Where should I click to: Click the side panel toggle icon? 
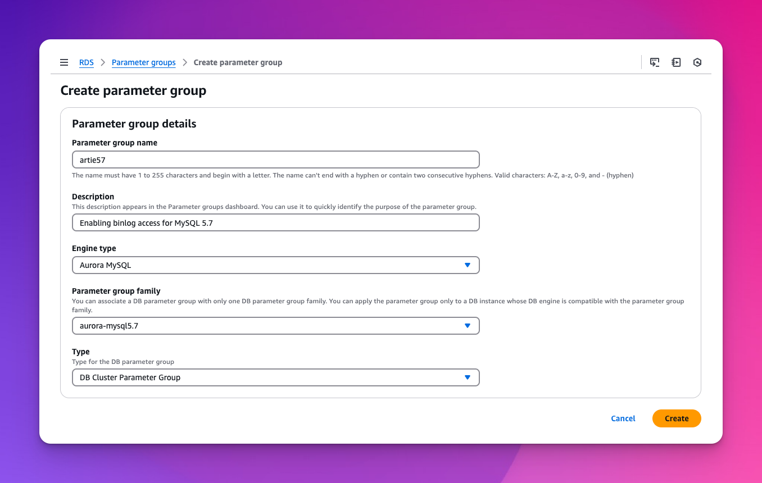[x=676, y=62]
